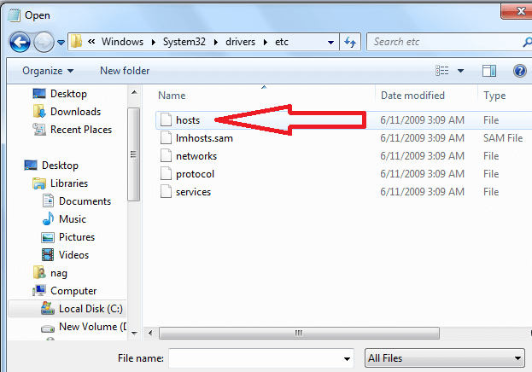Click the refresh icon beside address bar

point(350,41)
